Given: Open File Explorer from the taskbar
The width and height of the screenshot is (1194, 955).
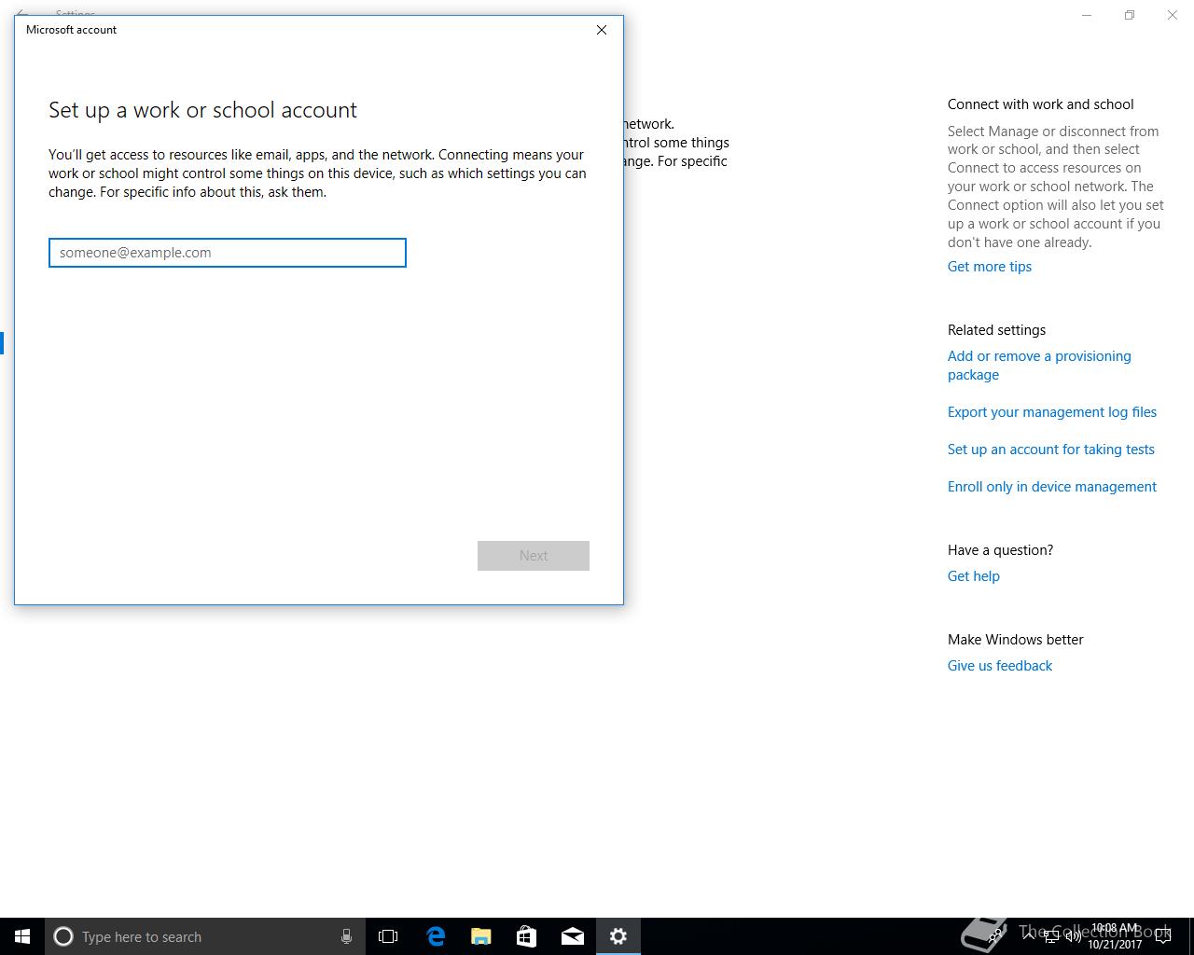Looking at the screenshot, I should click(480, 936).
